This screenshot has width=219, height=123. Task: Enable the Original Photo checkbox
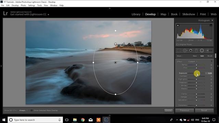(x=177, y=44)
